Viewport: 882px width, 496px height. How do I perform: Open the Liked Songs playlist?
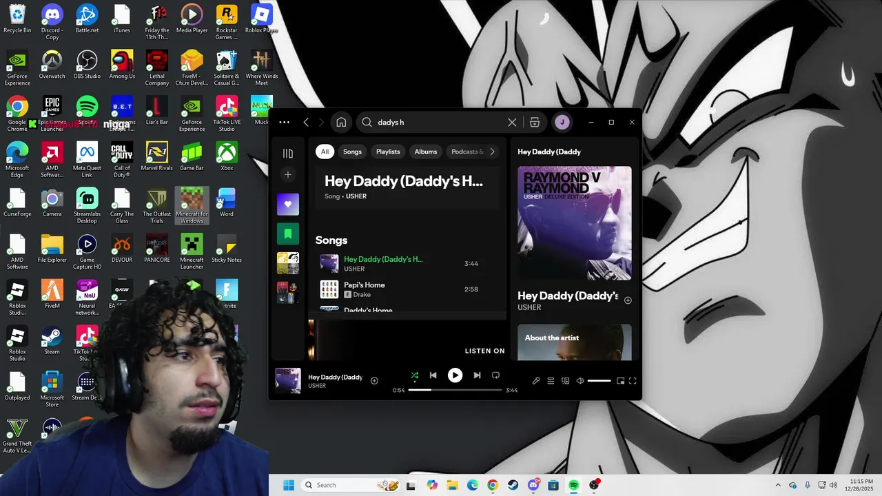click(x=288, y=204)
